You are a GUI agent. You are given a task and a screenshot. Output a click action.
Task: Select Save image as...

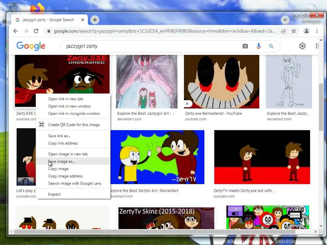(x=73, y=161)
